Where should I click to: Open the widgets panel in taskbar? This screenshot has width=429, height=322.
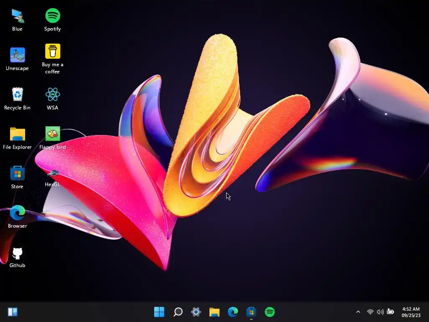coord(13,312)
